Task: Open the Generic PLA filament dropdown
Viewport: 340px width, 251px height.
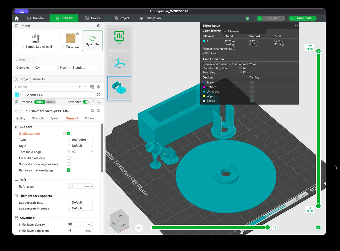Action: [58, 95]
